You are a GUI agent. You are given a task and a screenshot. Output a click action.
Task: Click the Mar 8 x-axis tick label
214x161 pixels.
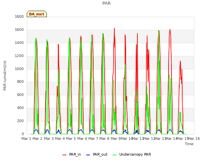104,139
